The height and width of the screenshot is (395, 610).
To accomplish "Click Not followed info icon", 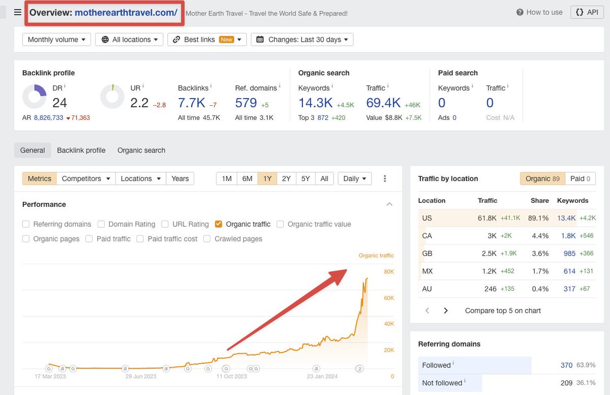I will [465, 381].
